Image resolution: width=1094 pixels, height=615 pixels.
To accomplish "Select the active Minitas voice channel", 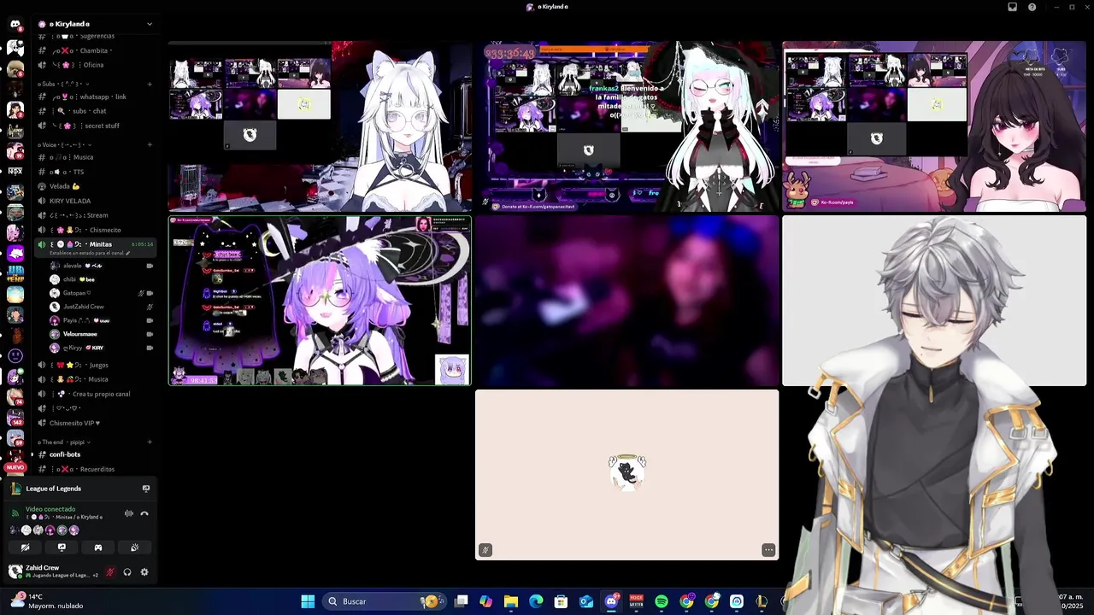I will pyautogui.click(x=94, y=244).
